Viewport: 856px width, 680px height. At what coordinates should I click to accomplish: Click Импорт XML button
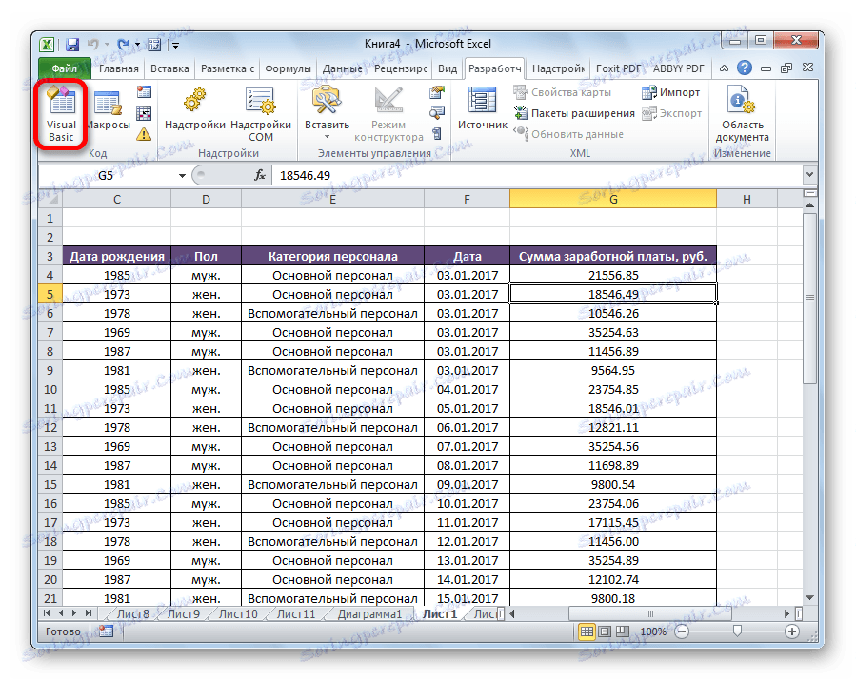(671, 92)
